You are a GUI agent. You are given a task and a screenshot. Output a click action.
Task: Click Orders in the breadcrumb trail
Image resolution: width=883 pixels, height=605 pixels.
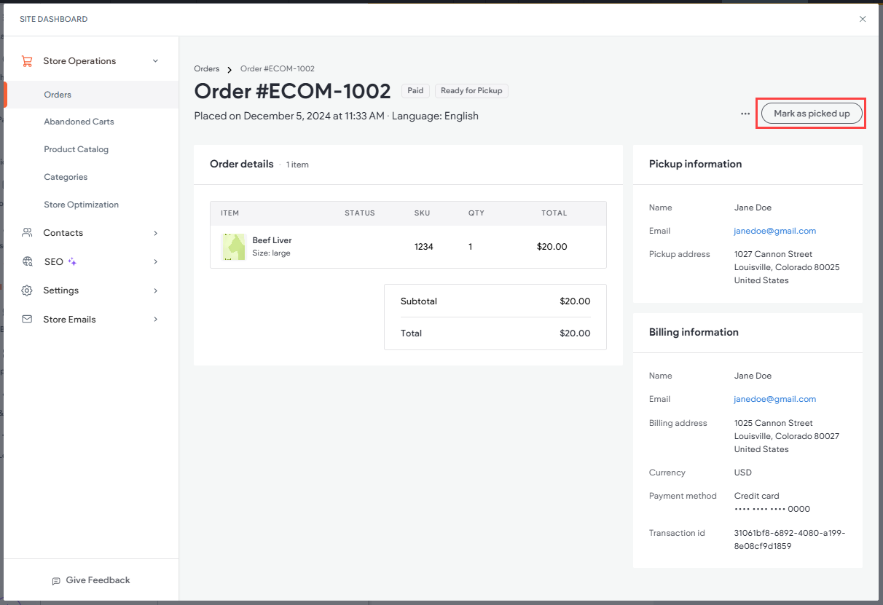pos(206,68)
